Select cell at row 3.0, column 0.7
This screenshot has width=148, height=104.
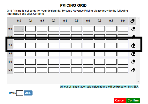(100, 54)
